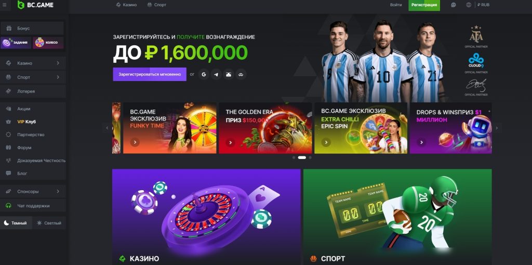Switch to Светлый light theme

49,223
